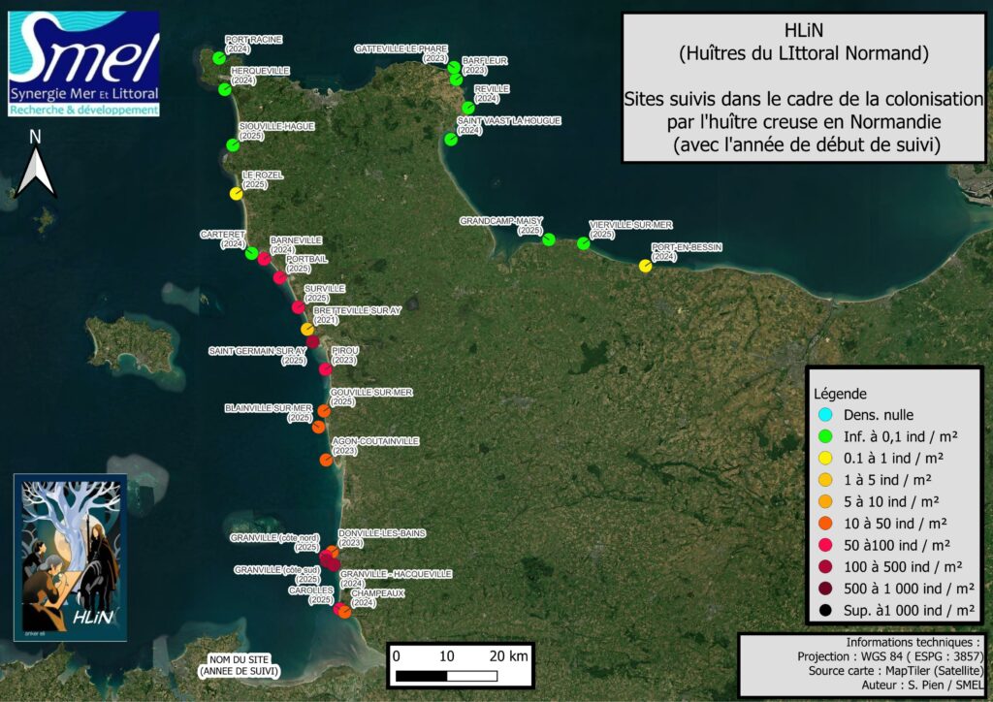The height and width of the screenshot is (702, 993).
Task: Click the green 'Inf. à 0,1 ind / m²' swatch
Action: tap(822, 436)
